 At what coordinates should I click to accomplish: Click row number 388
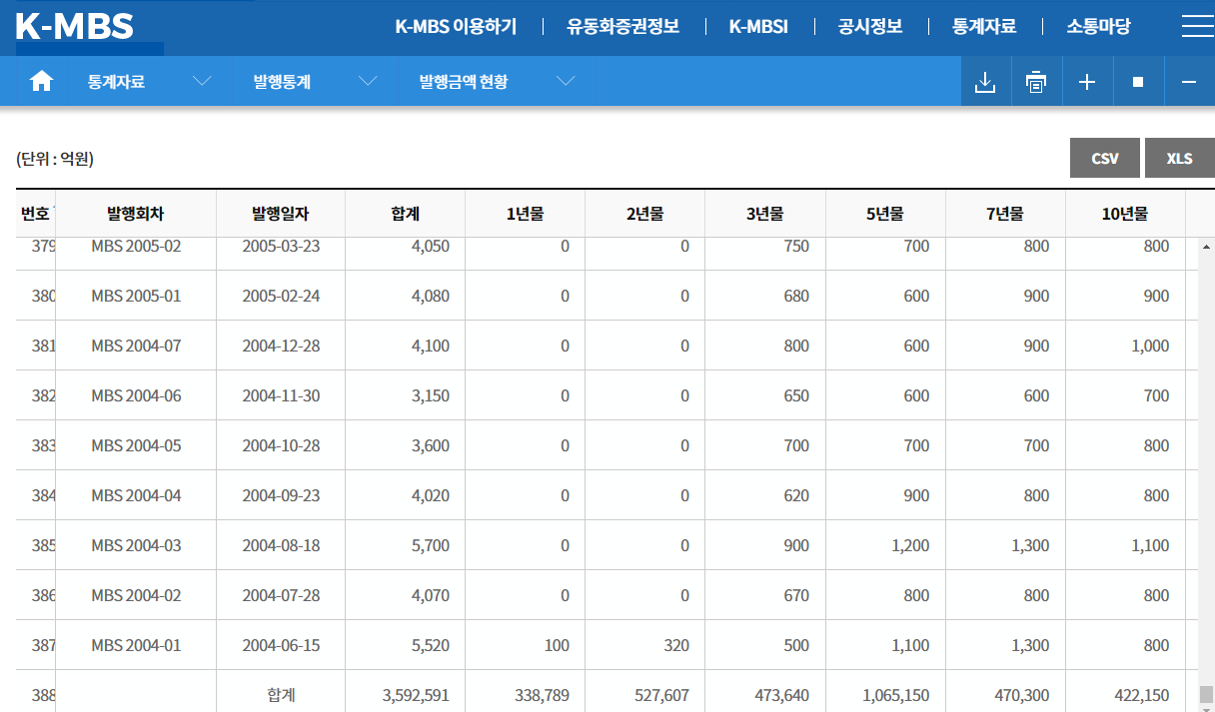tap(43, 695)
